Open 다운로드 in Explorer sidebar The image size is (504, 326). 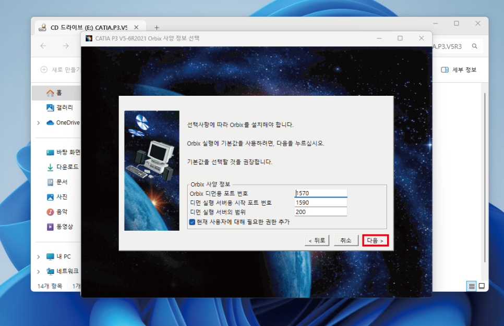click(x=63, y=167)
